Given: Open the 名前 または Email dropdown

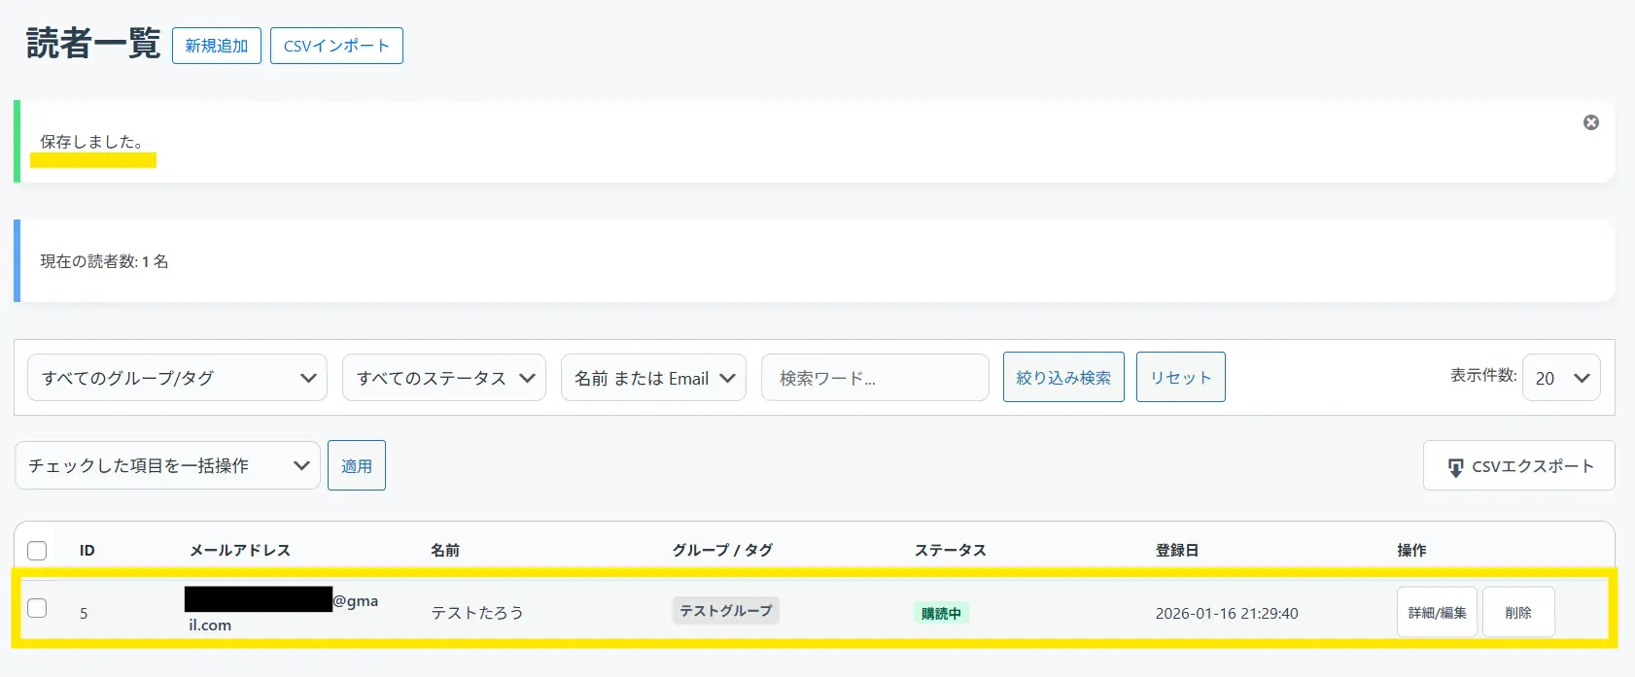Looking at the screenshot, I should click(653, 378).
